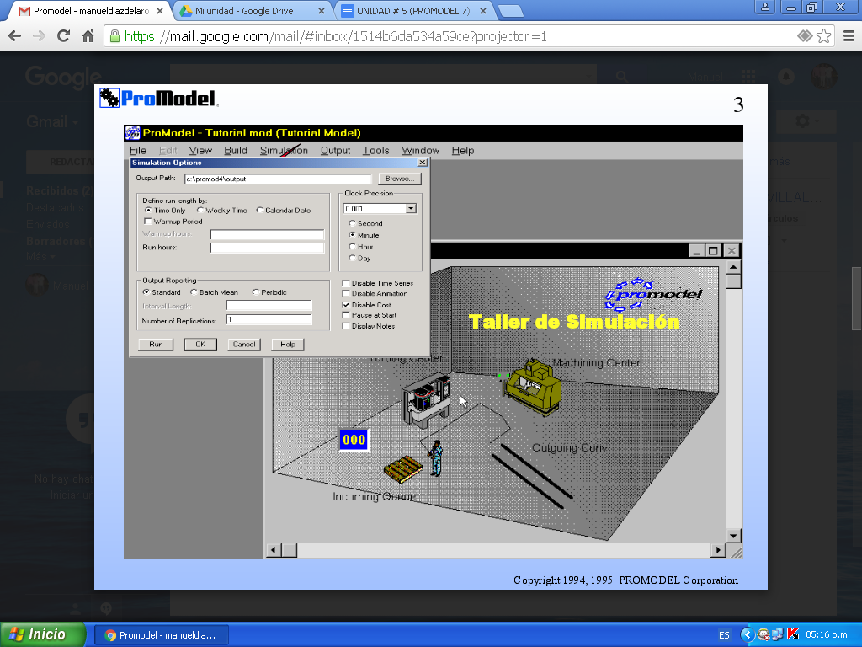This screenshot has height=647, width=862.
Task: Click the Output Path text field
Action: pyautogui.click(x=278, y=179)
